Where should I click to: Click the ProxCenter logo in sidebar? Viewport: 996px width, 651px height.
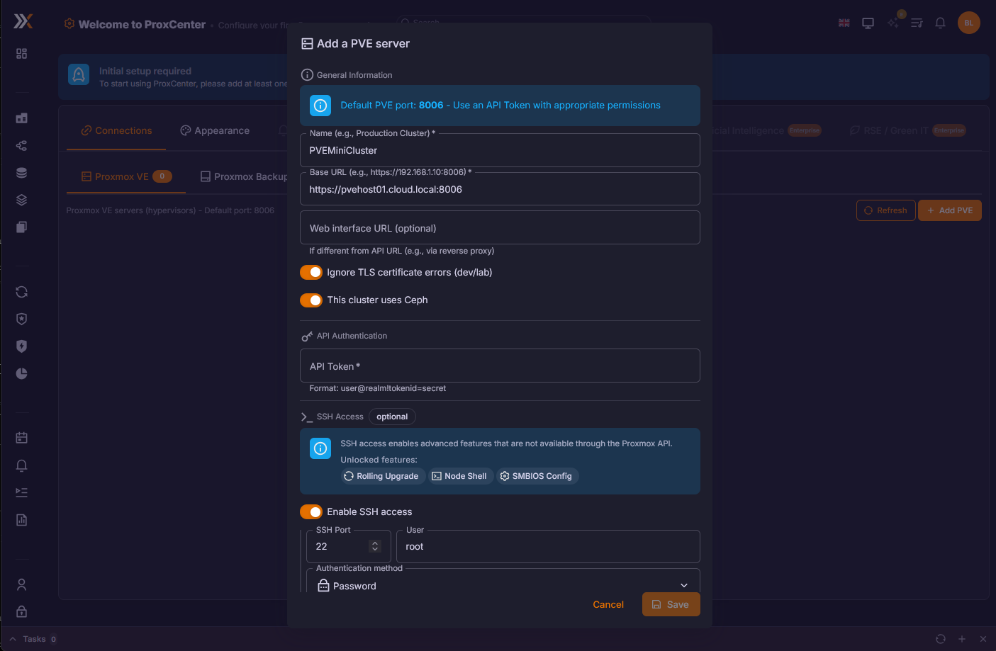(23, 22)
